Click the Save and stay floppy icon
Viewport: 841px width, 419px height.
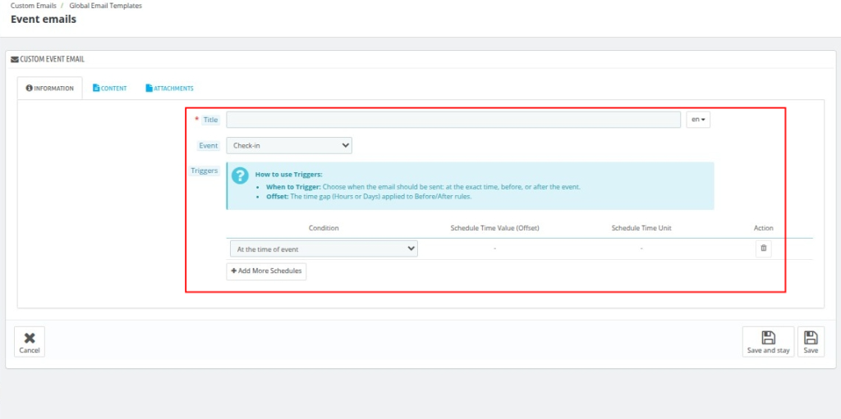[x=768, y=337]
